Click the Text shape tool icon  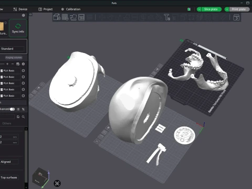pos(167,17)
